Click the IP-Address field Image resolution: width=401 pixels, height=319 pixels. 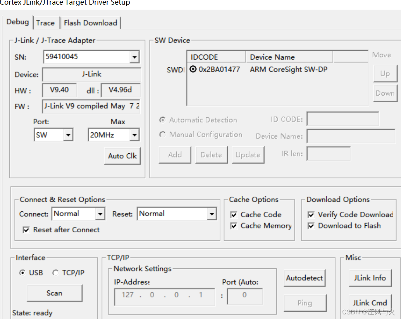[x=165, y=297]
